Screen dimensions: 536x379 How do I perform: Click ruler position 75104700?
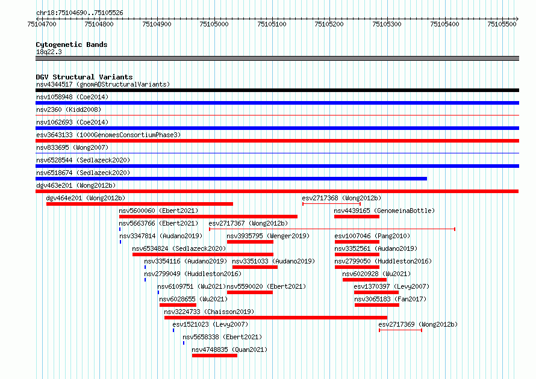coord(42,24)
